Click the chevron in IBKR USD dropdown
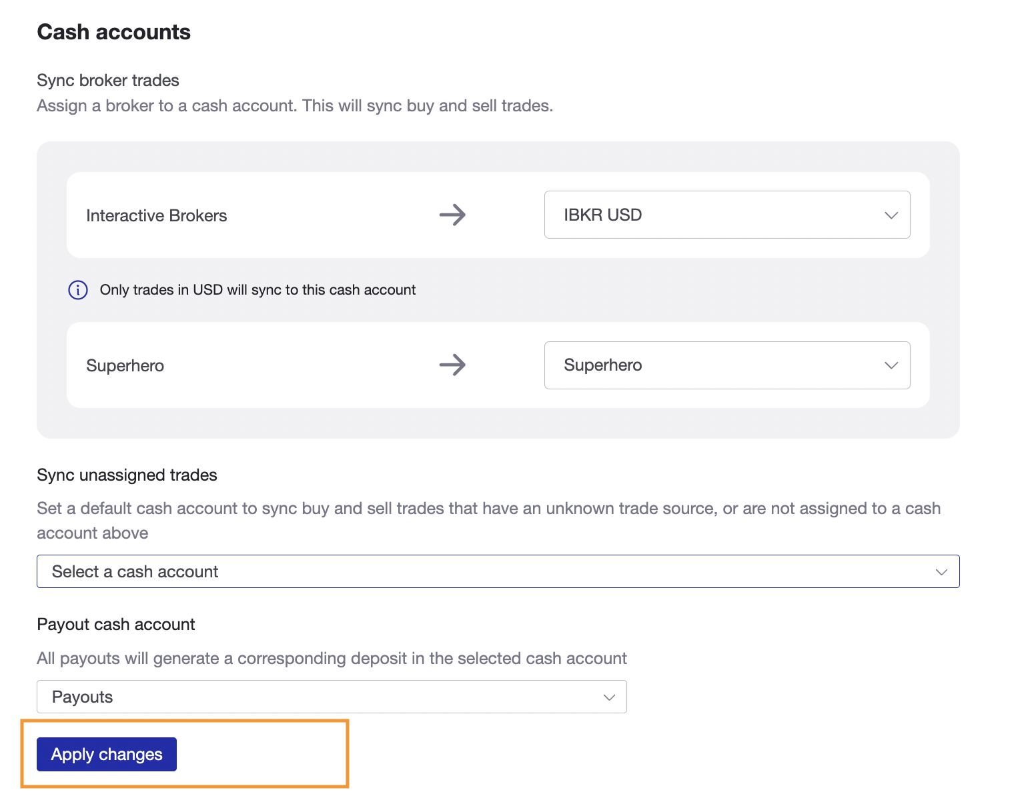This screenshot has height=800, width=1034. click(891, 215)
